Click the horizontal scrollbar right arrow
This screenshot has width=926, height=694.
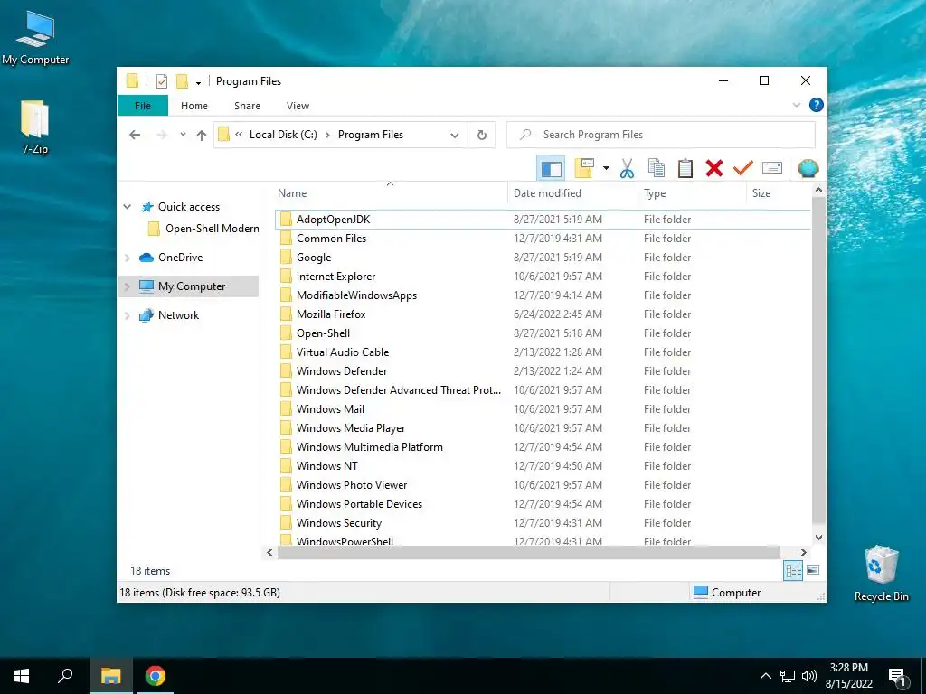click(x=803, y=553)
